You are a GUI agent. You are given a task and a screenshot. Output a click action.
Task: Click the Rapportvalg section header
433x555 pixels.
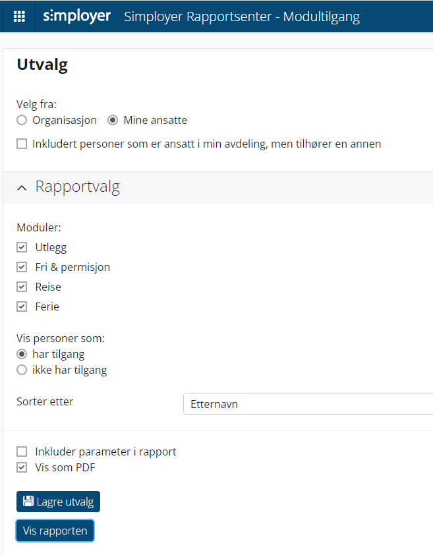click(78, 187)
